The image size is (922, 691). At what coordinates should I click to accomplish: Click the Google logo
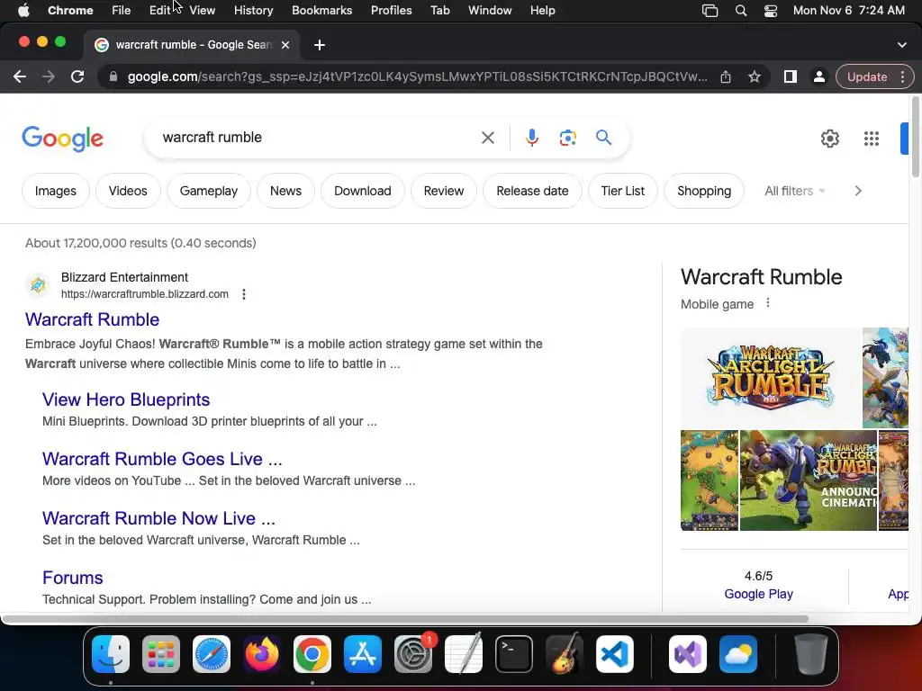tap(63, 139)
